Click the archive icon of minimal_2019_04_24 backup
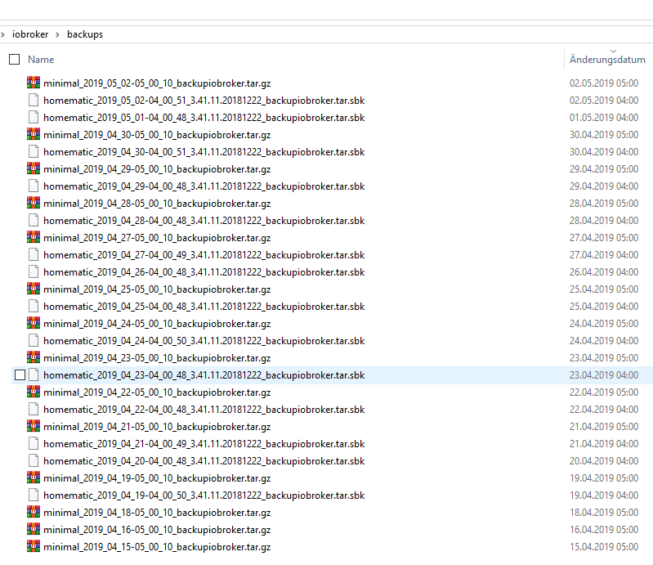Viewport: 653px width, 565px height. (34, 323)
